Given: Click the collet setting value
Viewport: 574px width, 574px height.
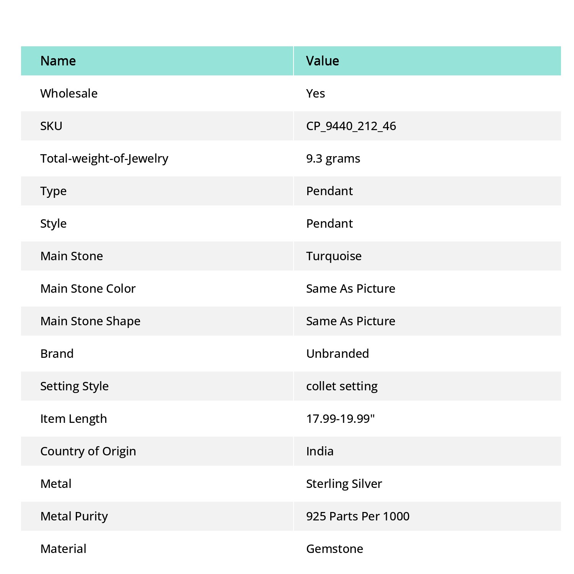Looking at the screenshot, I should click(x=342, y=386).
